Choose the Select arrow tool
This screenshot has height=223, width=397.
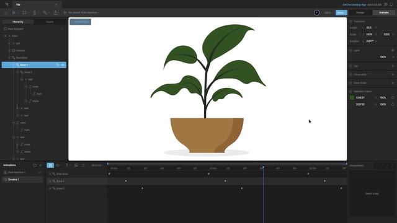(14, 12)
